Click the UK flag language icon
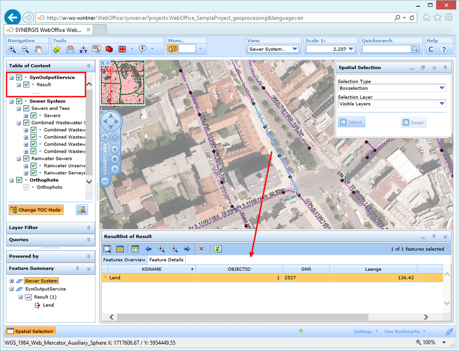459x351 pixels. pos(122,49)
